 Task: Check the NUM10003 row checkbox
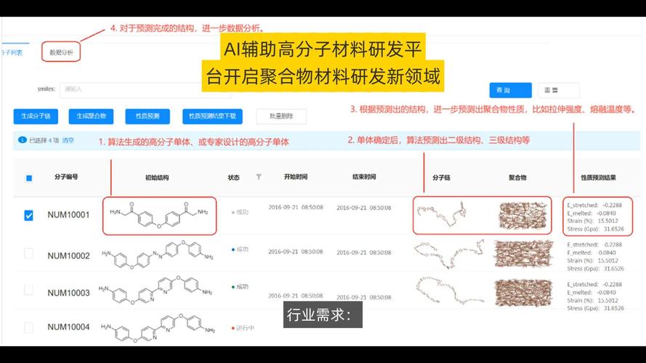28,290
